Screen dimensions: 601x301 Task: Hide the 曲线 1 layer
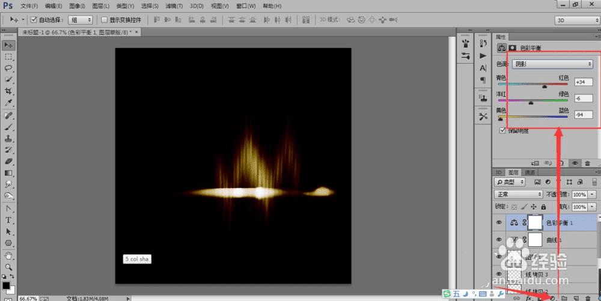pos(499,240)
